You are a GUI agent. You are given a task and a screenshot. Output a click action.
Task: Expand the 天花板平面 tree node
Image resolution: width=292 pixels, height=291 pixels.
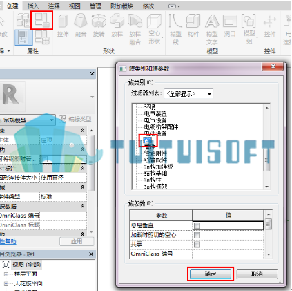point(6,283)
